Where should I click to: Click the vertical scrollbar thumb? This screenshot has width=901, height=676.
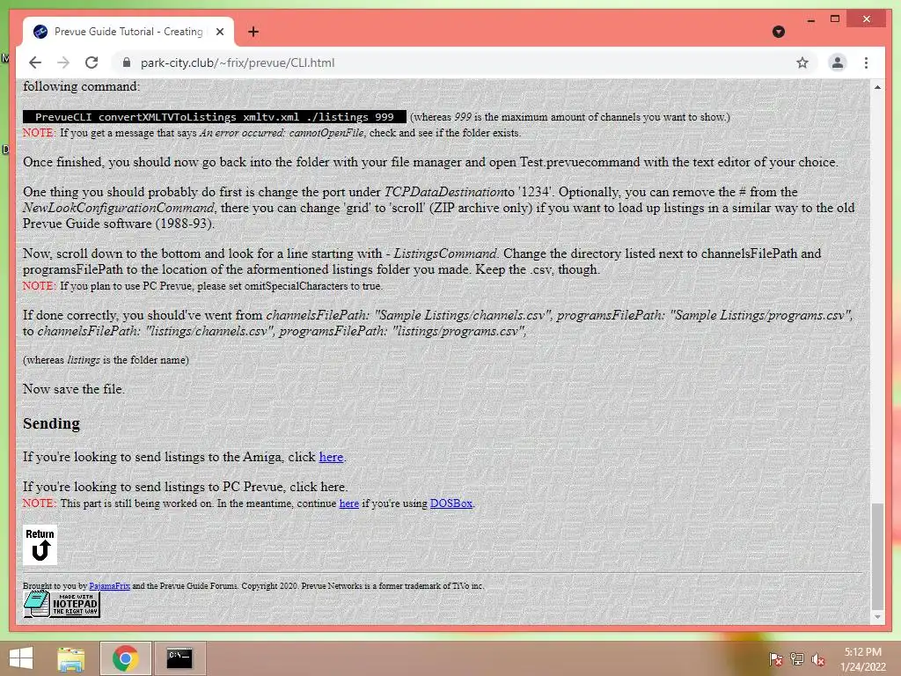877,556
